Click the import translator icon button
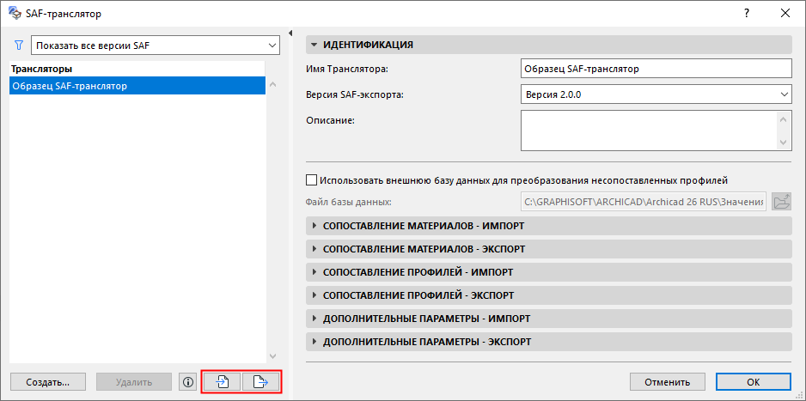The height and width of the screenshot is (401, 806). tap(222, 382)
